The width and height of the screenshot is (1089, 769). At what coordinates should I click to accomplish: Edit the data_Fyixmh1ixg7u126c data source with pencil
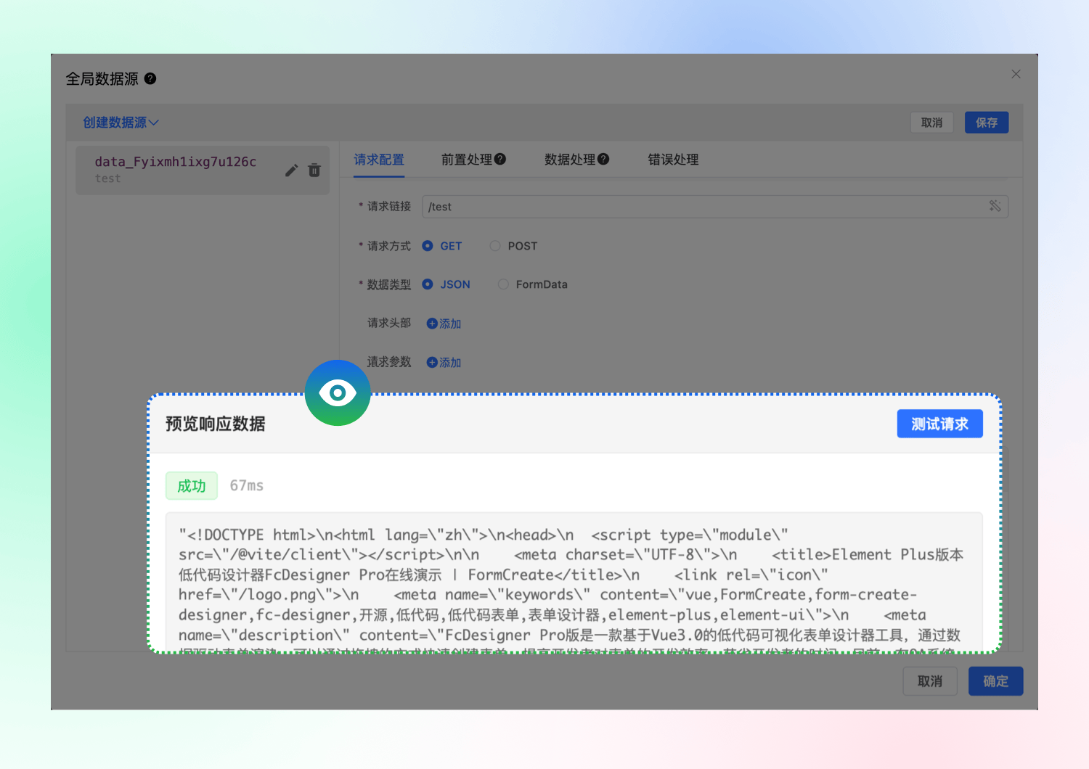(291, 170)
